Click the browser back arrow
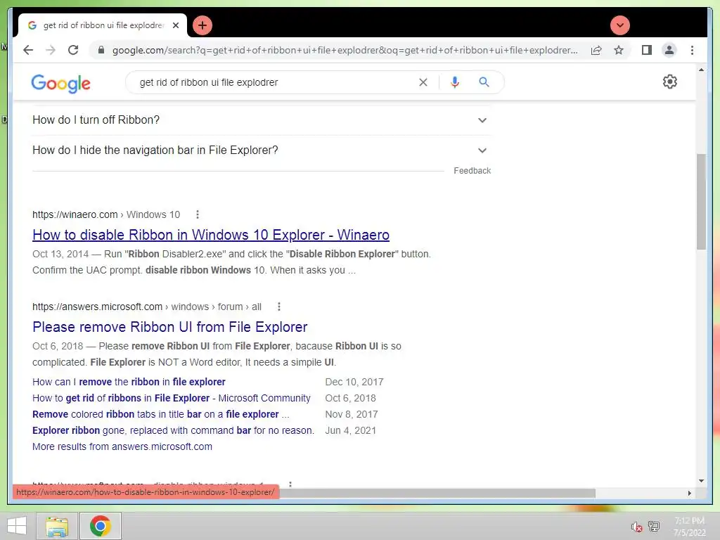This screenshot has width=720, height=540. click(x=28, y=50)
